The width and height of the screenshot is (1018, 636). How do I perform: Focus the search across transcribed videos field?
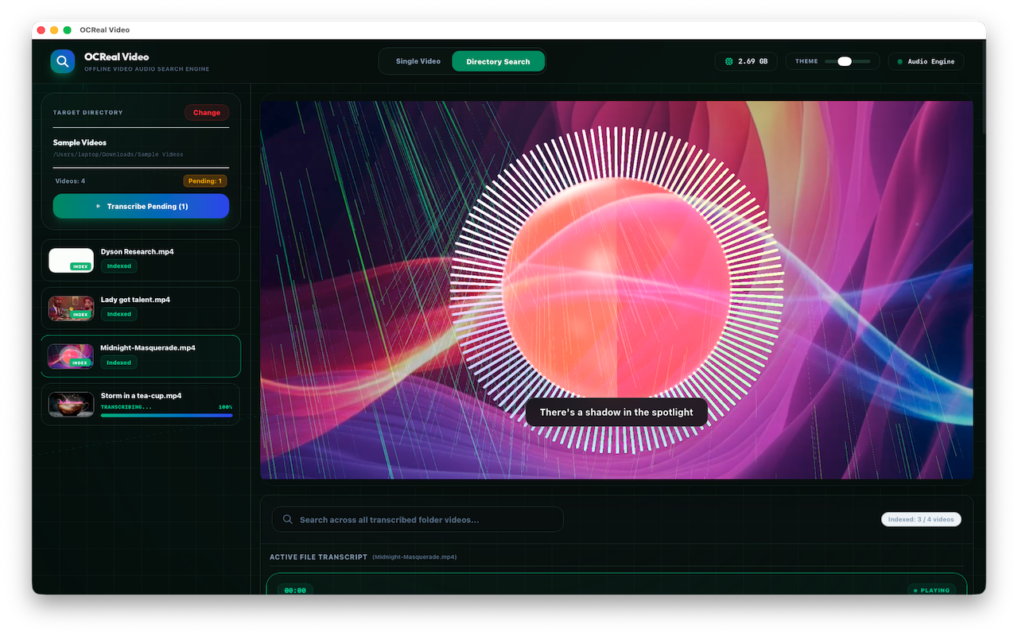pyautogui.click(x=418, y=520)
